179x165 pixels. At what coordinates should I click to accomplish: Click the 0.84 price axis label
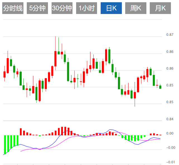coord(170,119)
